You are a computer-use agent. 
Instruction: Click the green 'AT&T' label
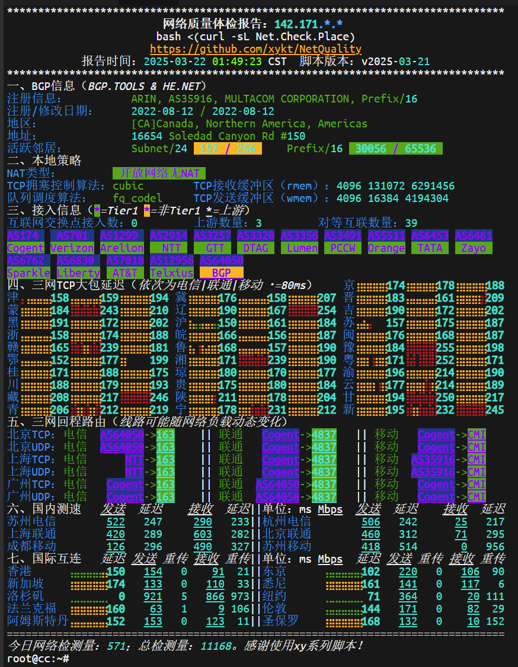tap(125, 272)
